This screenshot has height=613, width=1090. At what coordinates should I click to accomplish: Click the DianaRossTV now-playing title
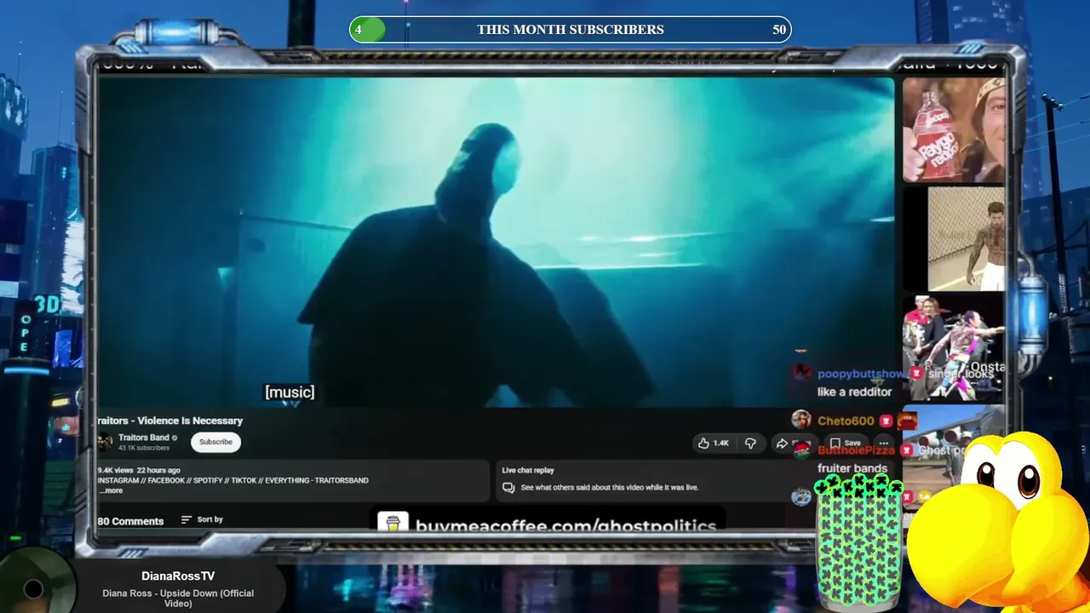pyautogui.click(x=178, y=576)
